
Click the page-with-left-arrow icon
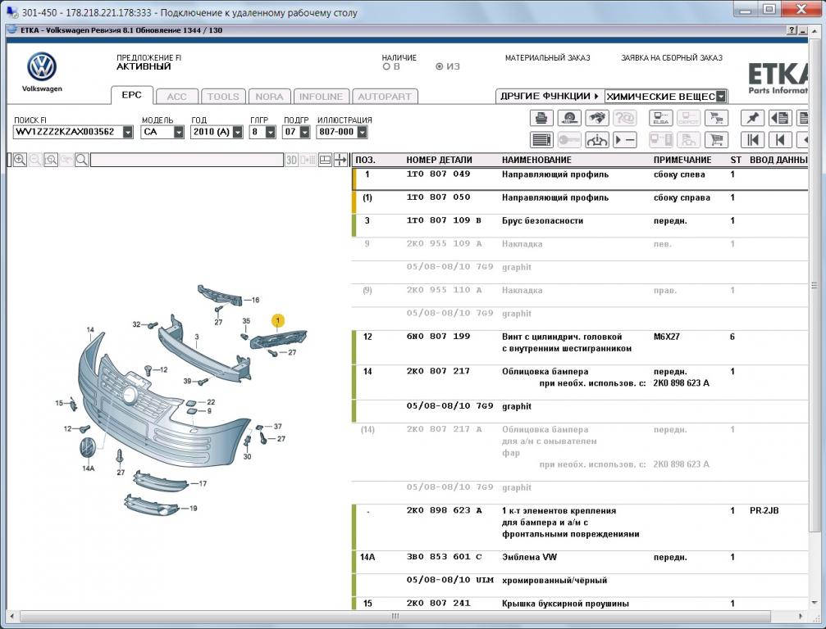click(780, 118)
